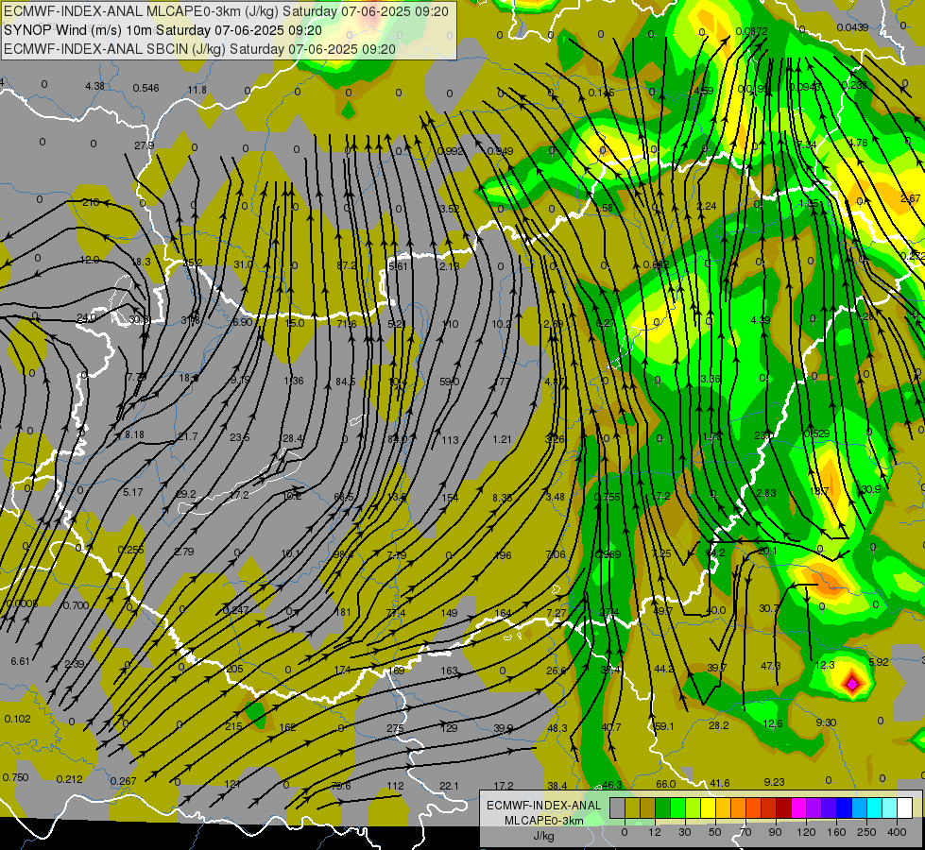
Task: Click the SYNOP Wind 10m title line
Action: point(163,30)
